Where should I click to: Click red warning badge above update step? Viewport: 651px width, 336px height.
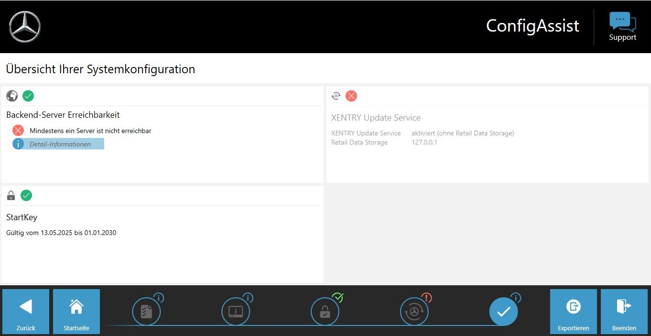click(x=427, y=298)
